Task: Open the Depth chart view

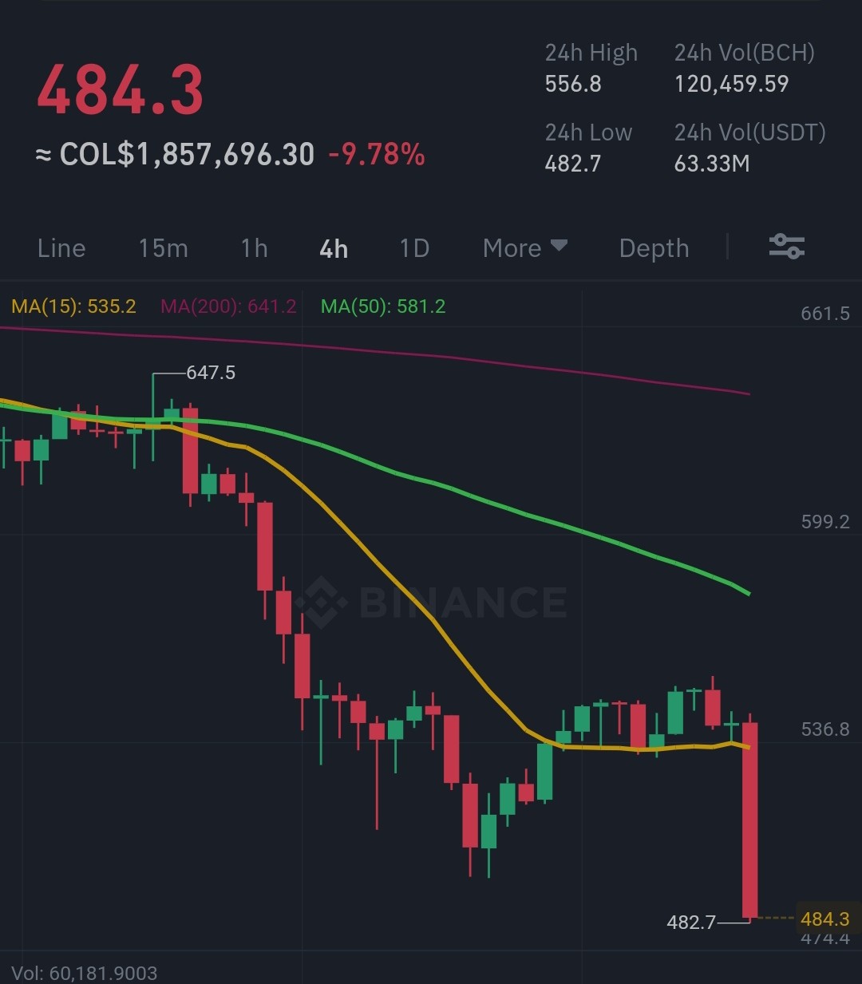Action: click(654, 248)
